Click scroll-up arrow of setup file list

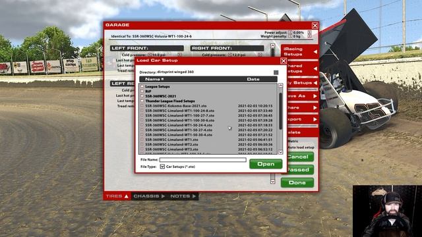[x=280, y=86]
